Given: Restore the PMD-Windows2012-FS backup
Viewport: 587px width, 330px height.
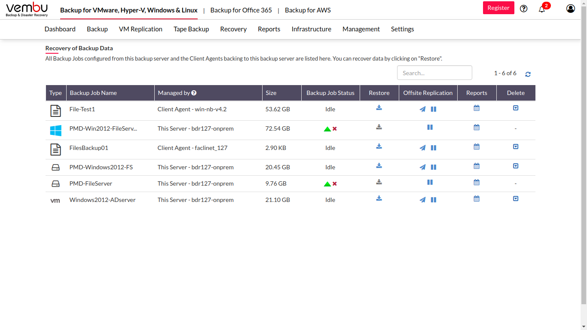Looking at the screenshot, I should point(379,166).
